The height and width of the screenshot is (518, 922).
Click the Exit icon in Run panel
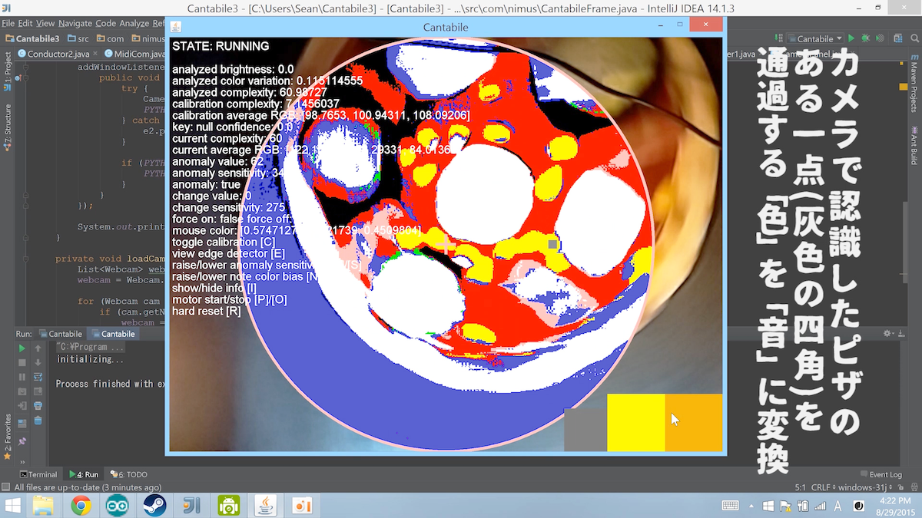coord(22,406)
